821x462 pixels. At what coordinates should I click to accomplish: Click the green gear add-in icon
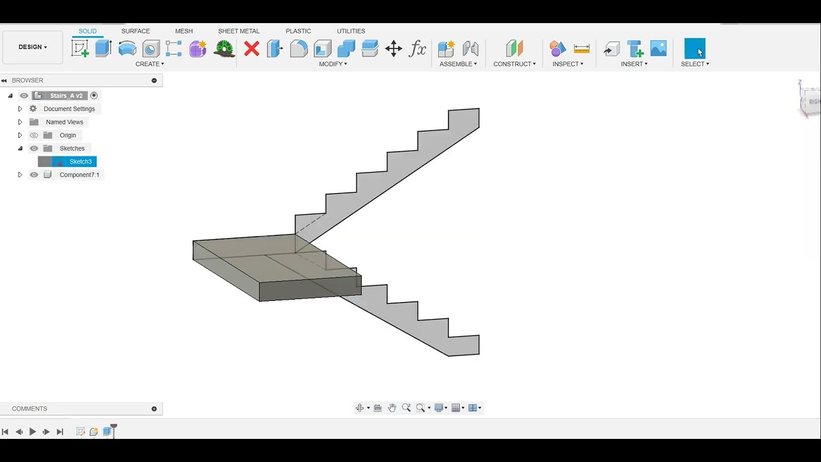click(224, 49)
